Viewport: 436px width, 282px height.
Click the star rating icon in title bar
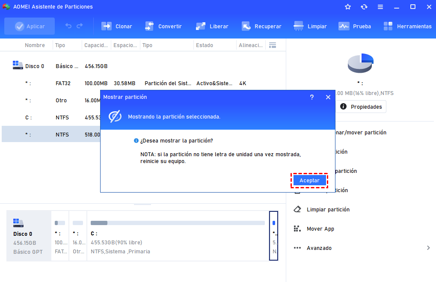[347, 6]
